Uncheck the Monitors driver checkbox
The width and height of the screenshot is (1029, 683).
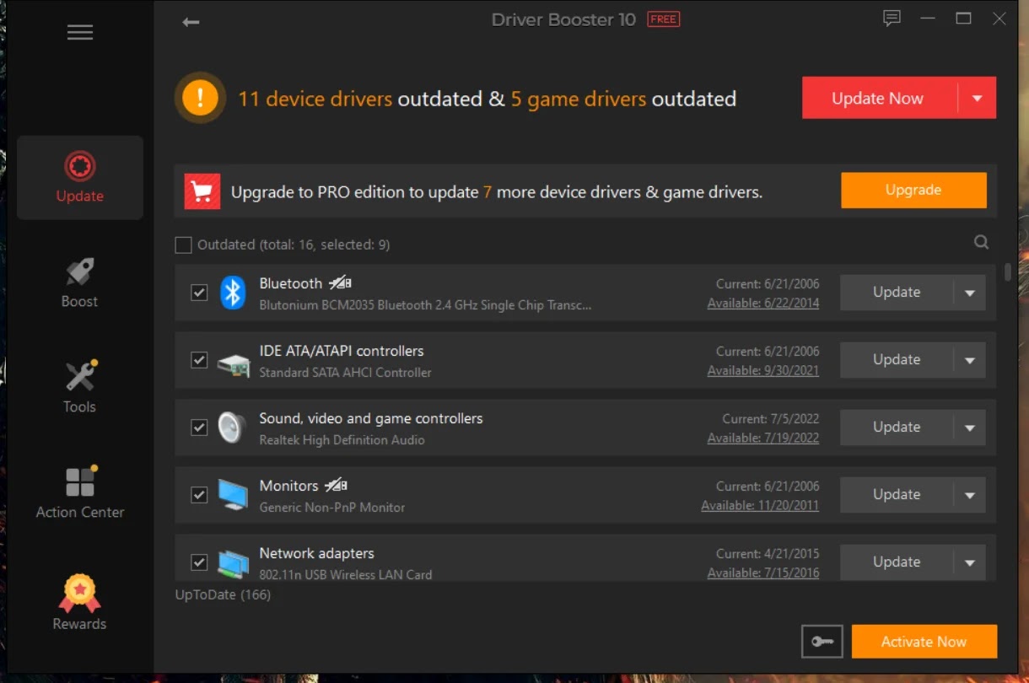pyautogui.click(x=199, y=495)
